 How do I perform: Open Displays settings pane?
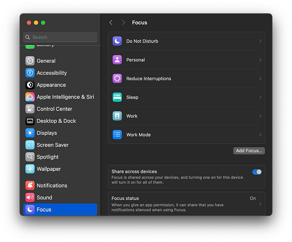pos(60,133)
